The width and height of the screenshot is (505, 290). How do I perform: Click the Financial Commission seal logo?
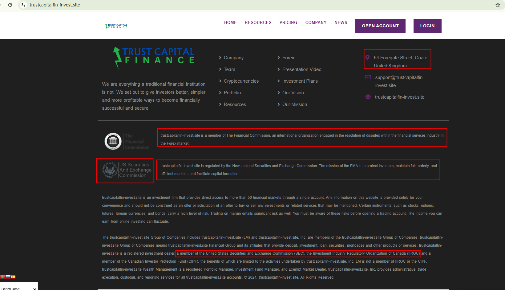[113, 141]
